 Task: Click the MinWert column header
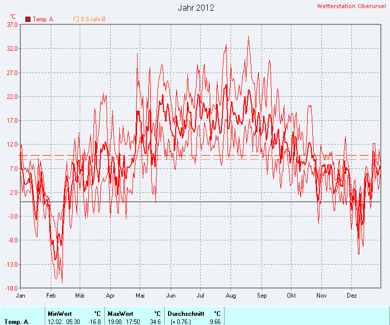point(60,313)
